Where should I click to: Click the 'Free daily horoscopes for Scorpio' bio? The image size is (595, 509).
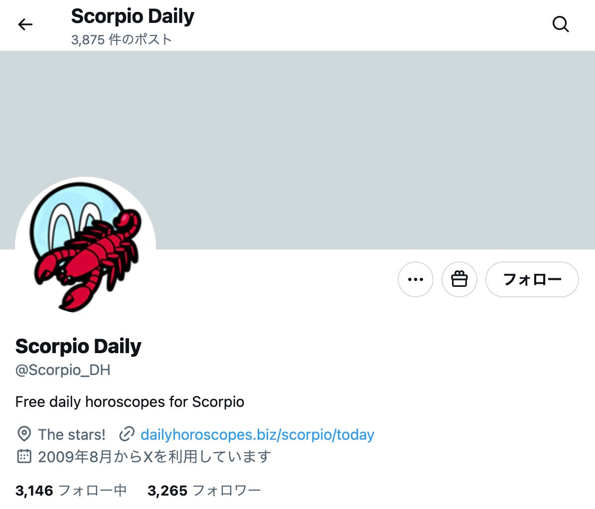[130, 402]
